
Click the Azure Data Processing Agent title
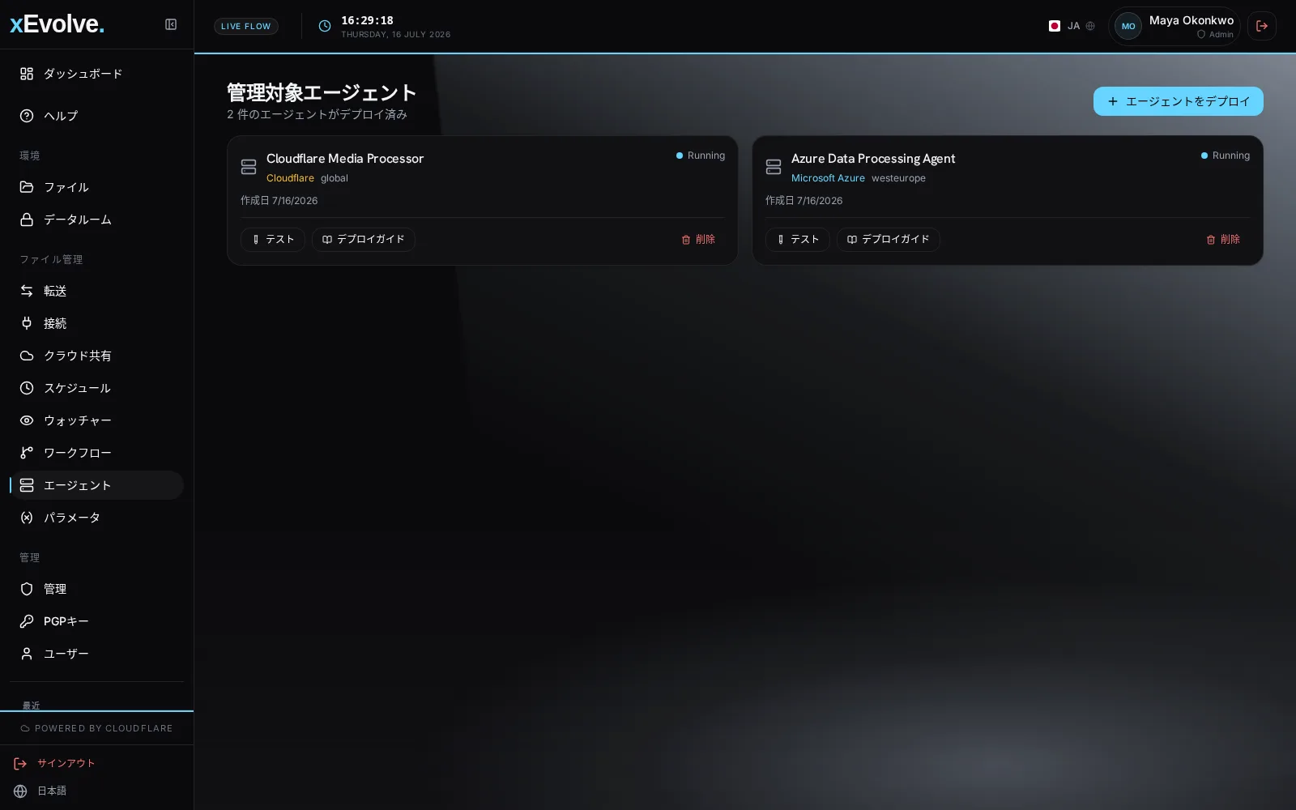click(x=873, y=159)
